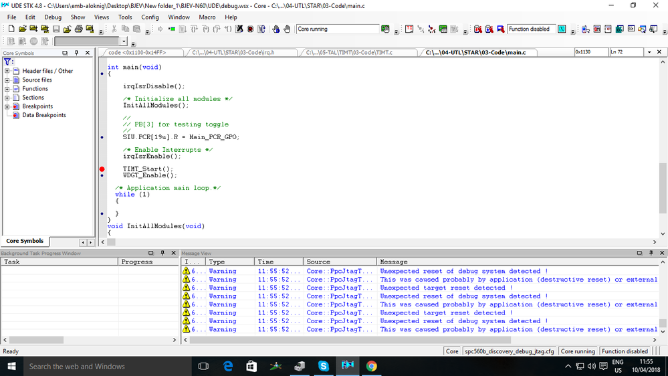Click the New file icon
This screenshot has height=376, width=668.
click(11, 29)
